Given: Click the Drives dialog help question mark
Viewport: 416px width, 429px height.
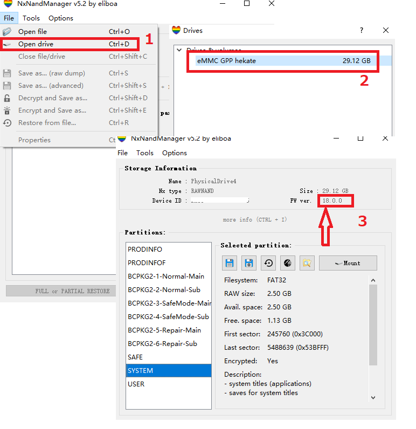Looking at the screenshot, I should coord(362,30).
